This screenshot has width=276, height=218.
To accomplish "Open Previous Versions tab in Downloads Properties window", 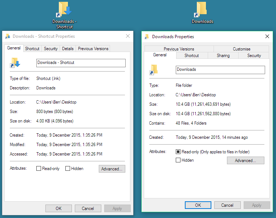I will pyautogui.click(x=179, y=49).
